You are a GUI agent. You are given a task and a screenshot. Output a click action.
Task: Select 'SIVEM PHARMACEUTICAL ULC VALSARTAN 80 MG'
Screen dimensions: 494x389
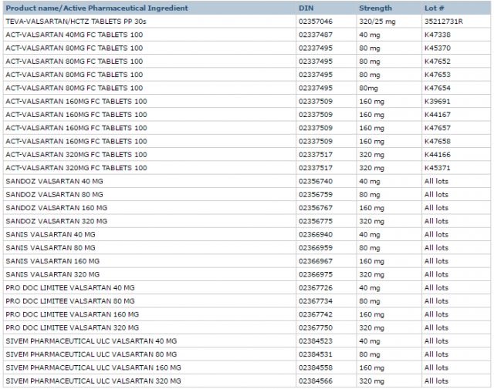coord(91,354)
